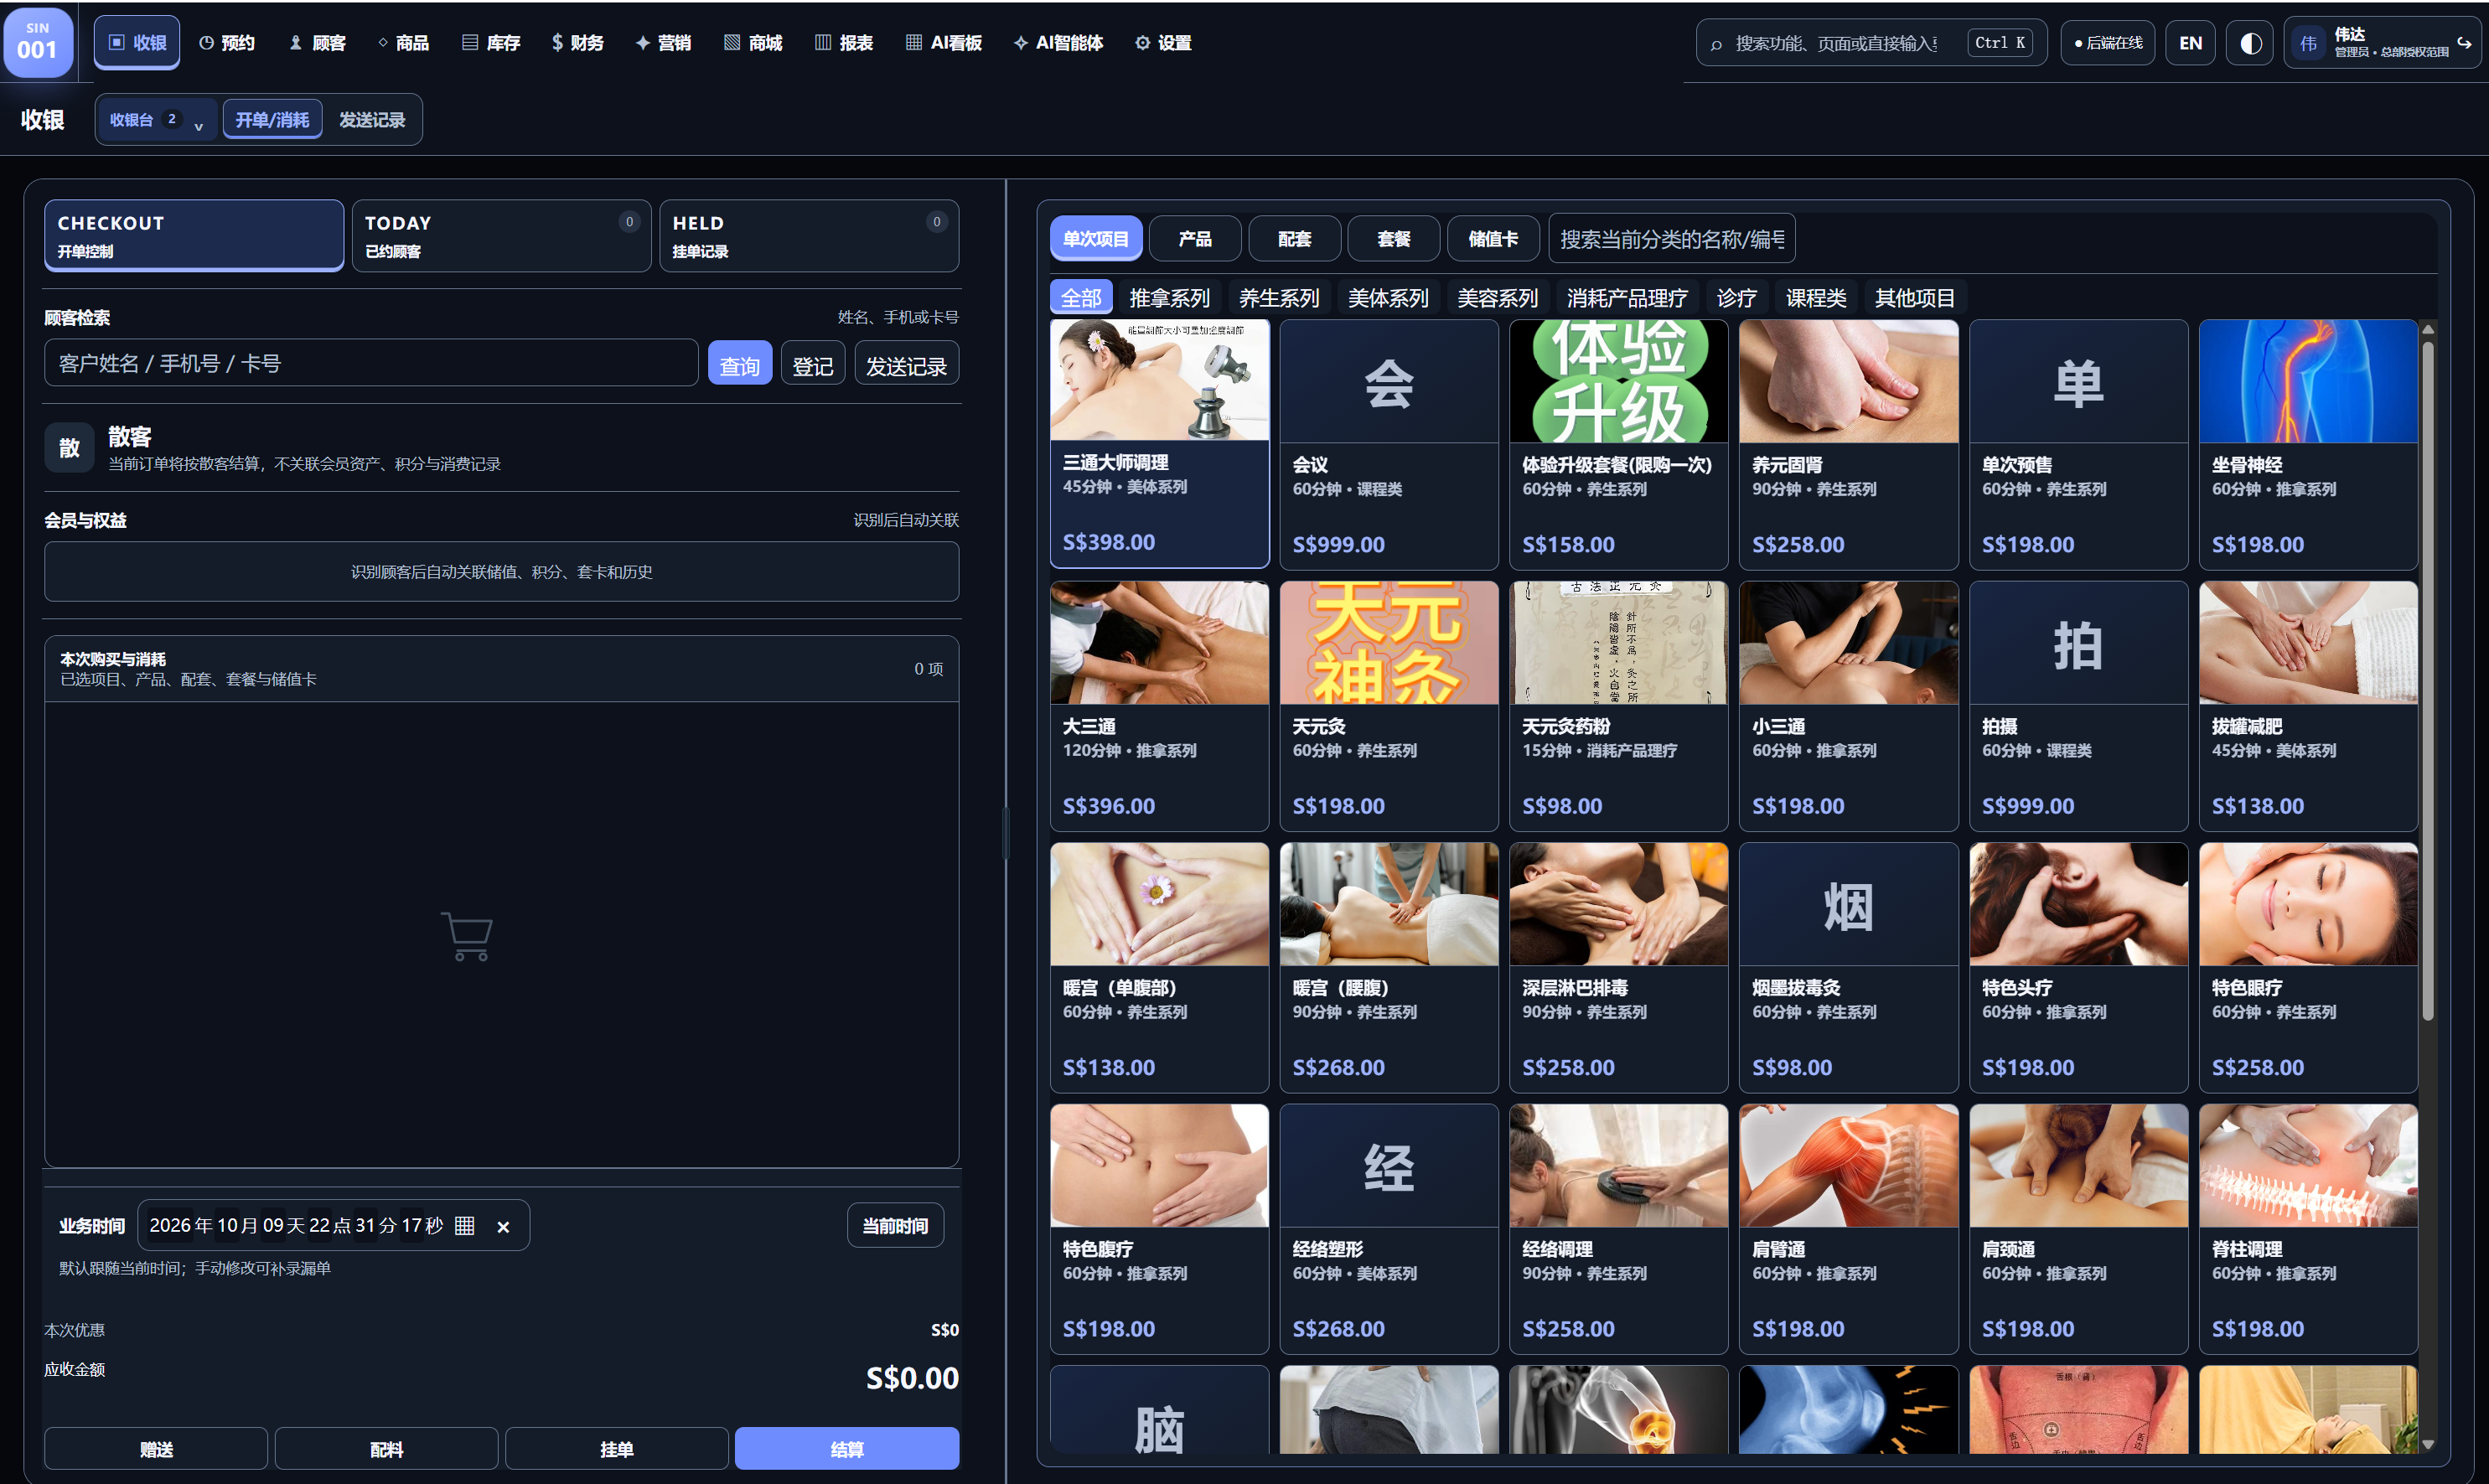Click the logout arrow icon beside 伟达
The width and height of the screenshot is (2489, 1484).
coord(2464,43)
